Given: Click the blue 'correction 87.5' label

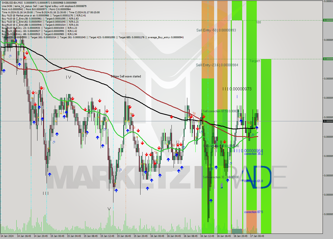Looking at the screenshot, I should [254, 212].
